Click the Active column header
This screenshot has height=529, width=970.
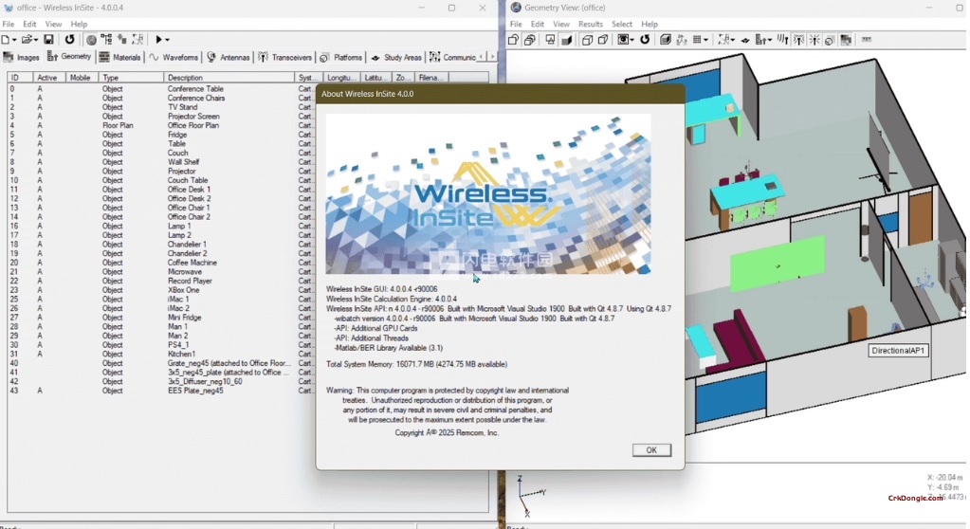pos(50,78)
